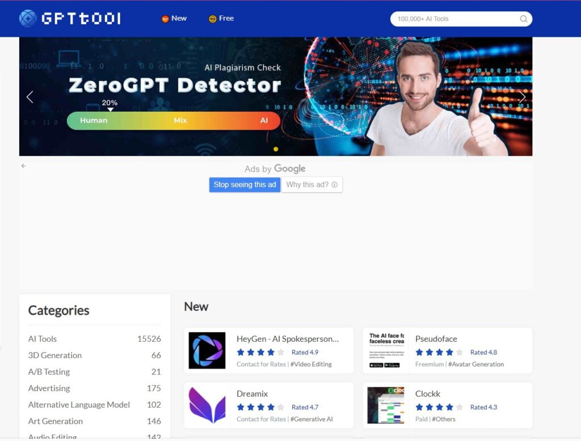581x441 pixels.
Task: Open the Free menu item
Action: tap(221, 19)
